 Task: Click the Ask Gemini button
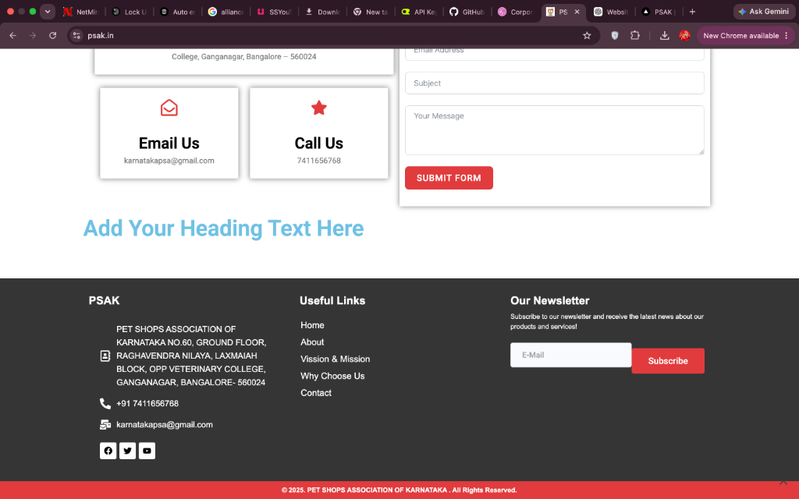[764, 12]
